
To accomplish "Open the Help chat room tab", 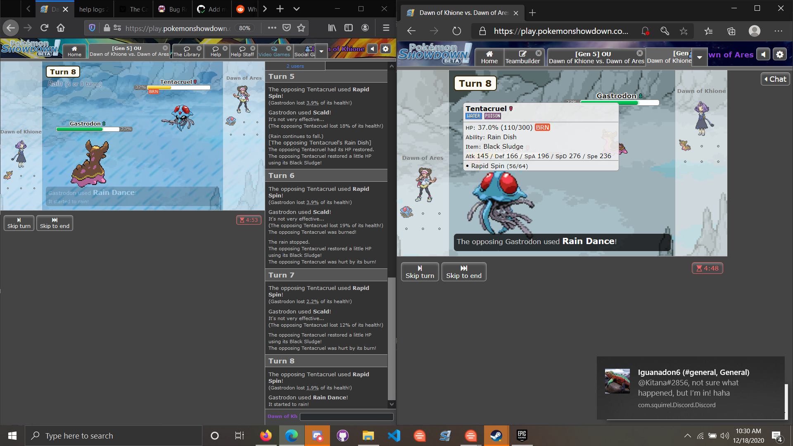I will tap(216, 51).
